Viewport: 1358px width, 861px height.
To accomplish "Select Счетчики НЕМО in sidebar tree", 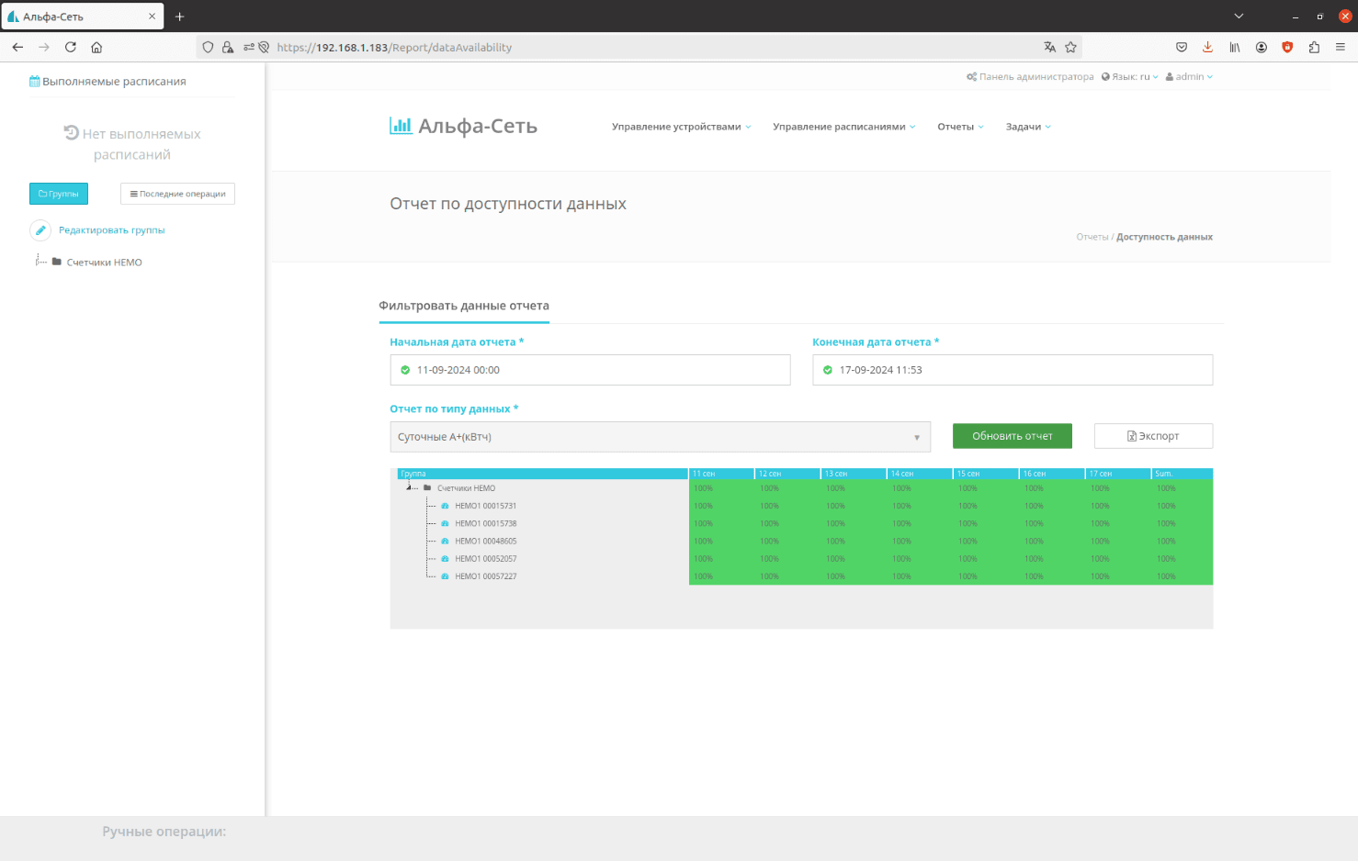I will pos(104,263).
